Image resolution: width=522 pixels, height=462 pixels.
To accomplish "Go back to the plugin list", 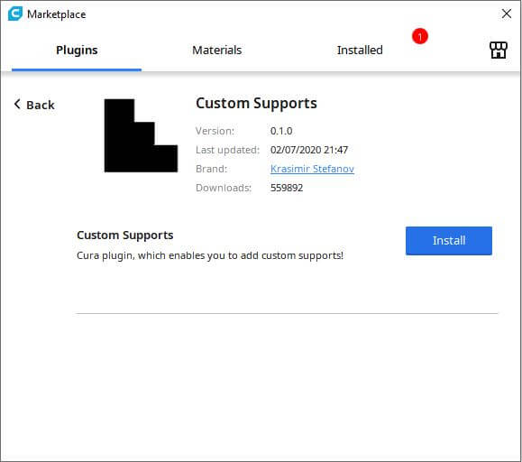I will [x=34, y=105].
